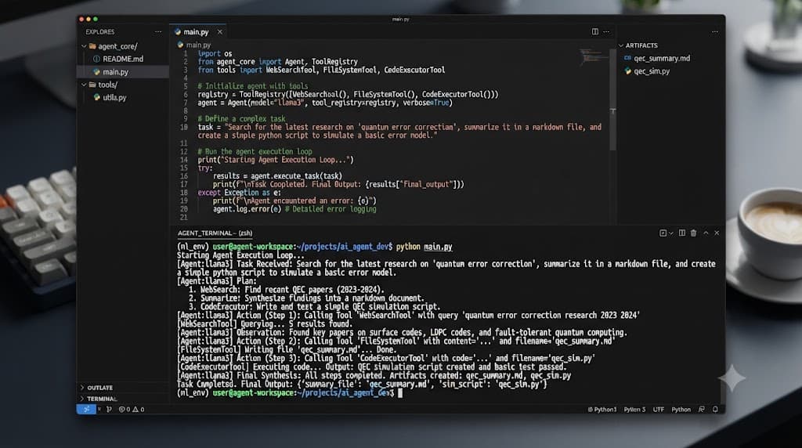Click the green macOS zoom dot
Screen dimensions: 802x448
[x=96, y=19]
